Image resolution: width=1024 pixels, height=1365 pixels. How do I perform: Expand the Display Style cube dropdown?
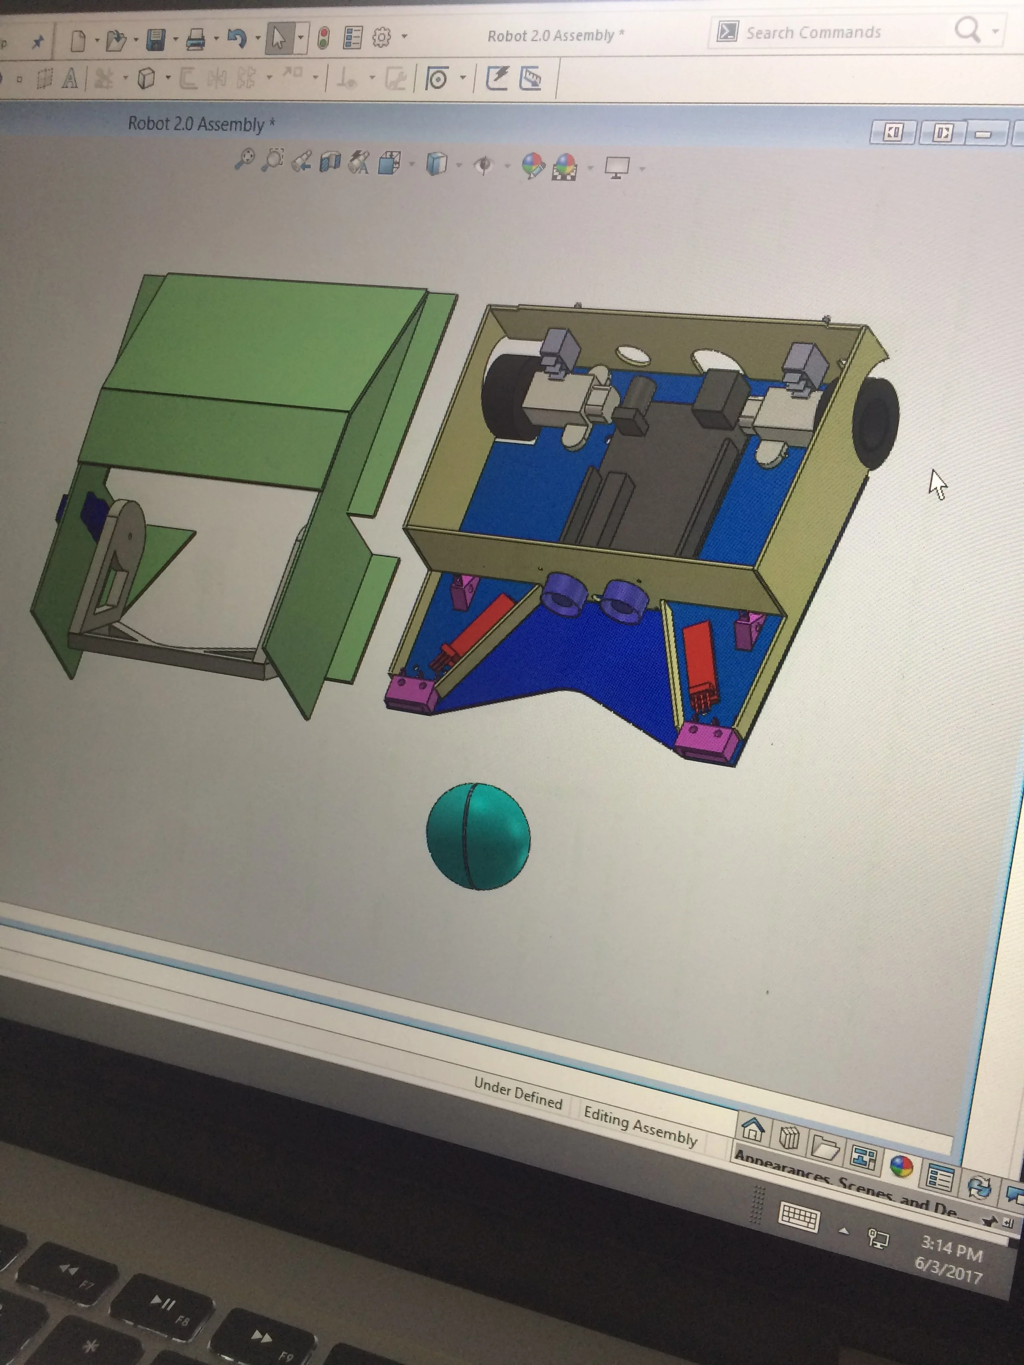[x=459, y=165]
